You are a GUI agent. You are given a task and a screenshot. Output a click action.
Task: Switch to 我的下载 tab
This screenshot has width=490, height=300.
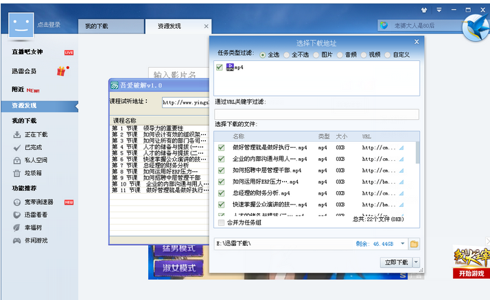(x=111, y=26)
